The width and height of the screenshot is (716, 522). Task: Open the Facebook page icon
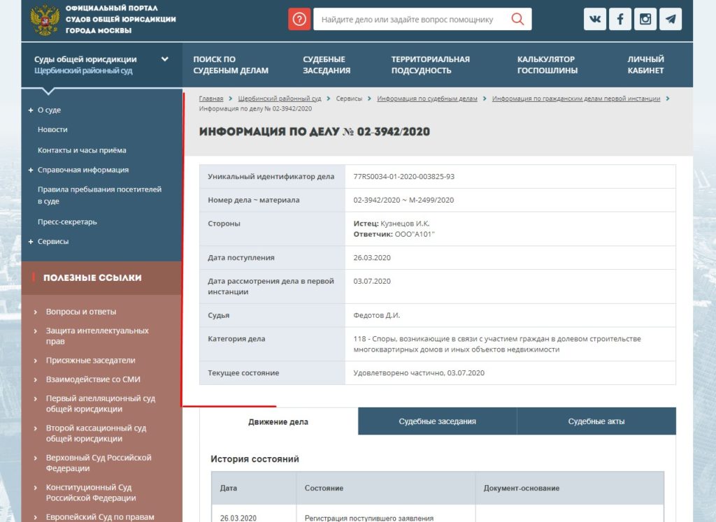(620, 19)
